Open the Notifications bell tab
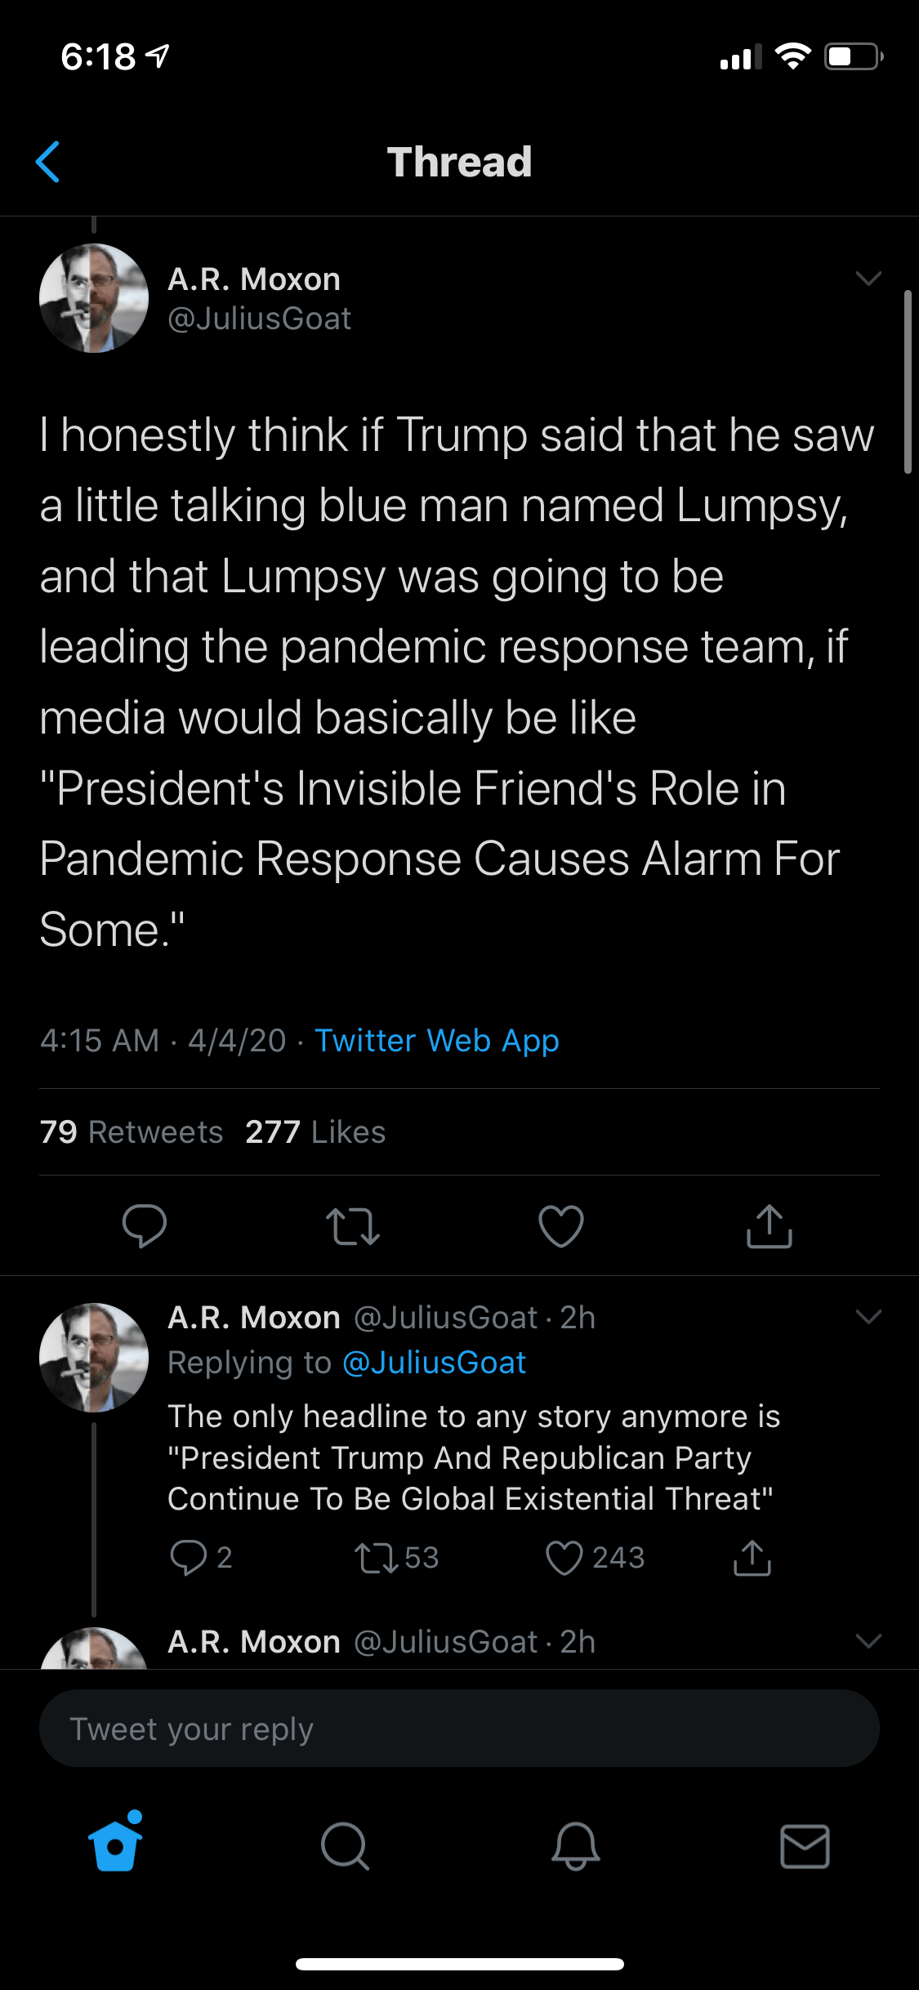Image resolution: width=919 pixels, height=1990 pixels. click(x=575, y=1845)
